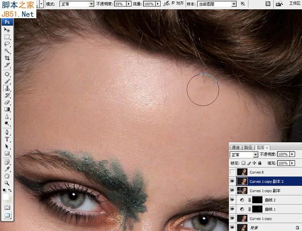Click the options bar opacity 35% field

pos(120,4)
